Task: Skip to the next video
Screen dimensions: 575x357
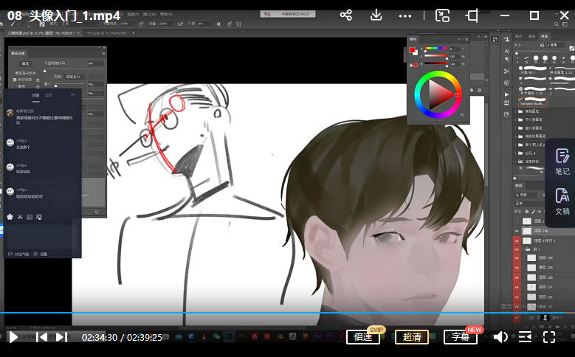Action: coord(61,337)
